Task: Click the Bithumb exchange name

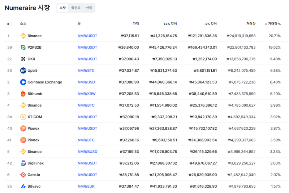Action: tap(35, 94)
